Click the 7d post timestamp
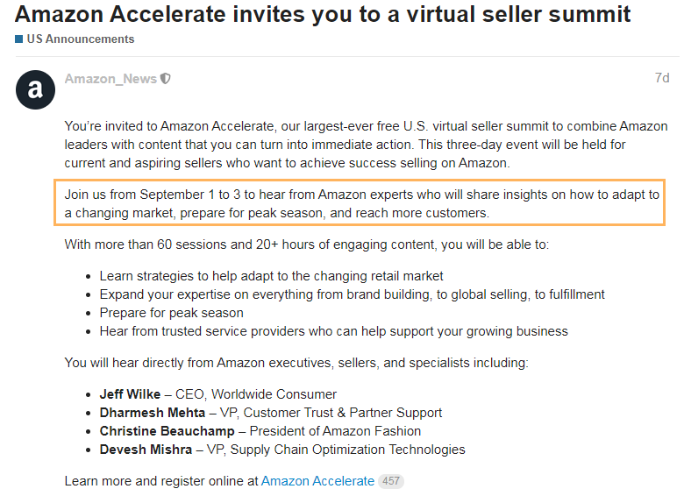The image size is (684, 503). coord(662,78)
